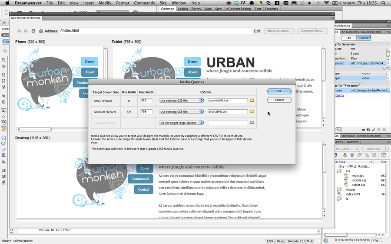Image resolution: width=391 pixels, height=244 pixels.
Task: Click the Small (Phone) Max Width field
Action: [x=146, y=101]
